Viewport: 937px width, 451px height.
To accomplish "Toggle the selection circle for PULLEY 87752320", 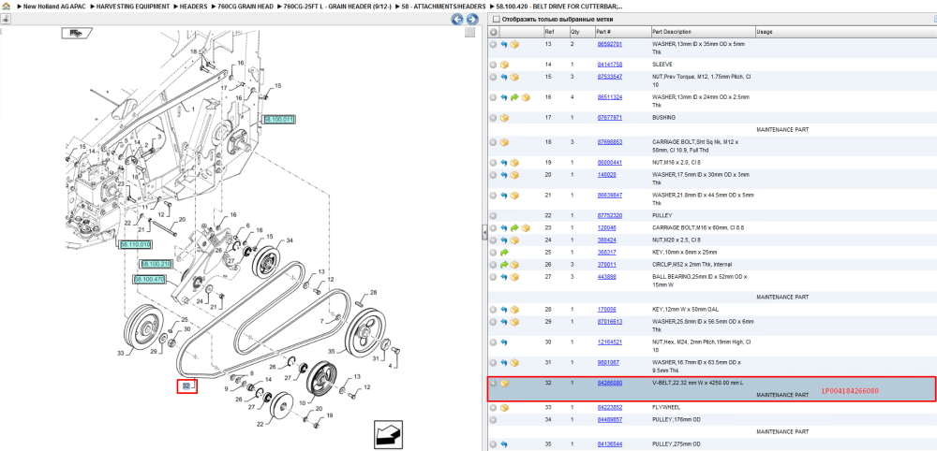I will (493, 215).
